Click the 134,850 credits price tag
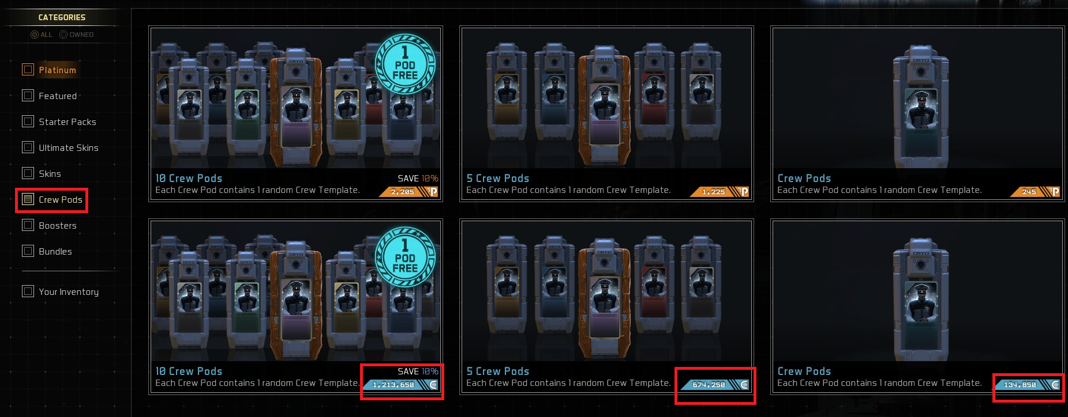The height and width of the screenshot is (417, 1068). 1027,385
